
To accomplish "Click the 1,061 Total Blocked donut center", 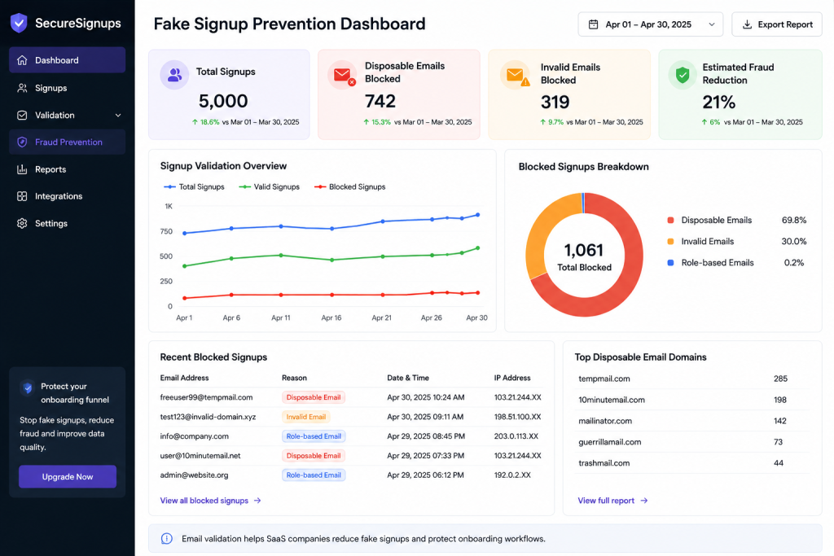I will (x=584, y=256).
